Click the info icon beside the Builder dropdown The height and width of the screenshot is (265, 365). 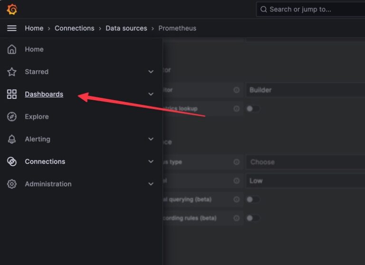tap(236, 90)
